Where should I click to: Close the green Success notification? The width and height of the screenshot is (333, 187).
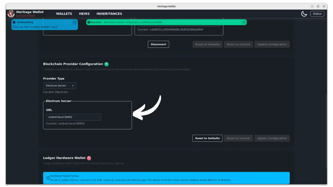[x=244, y=22]
